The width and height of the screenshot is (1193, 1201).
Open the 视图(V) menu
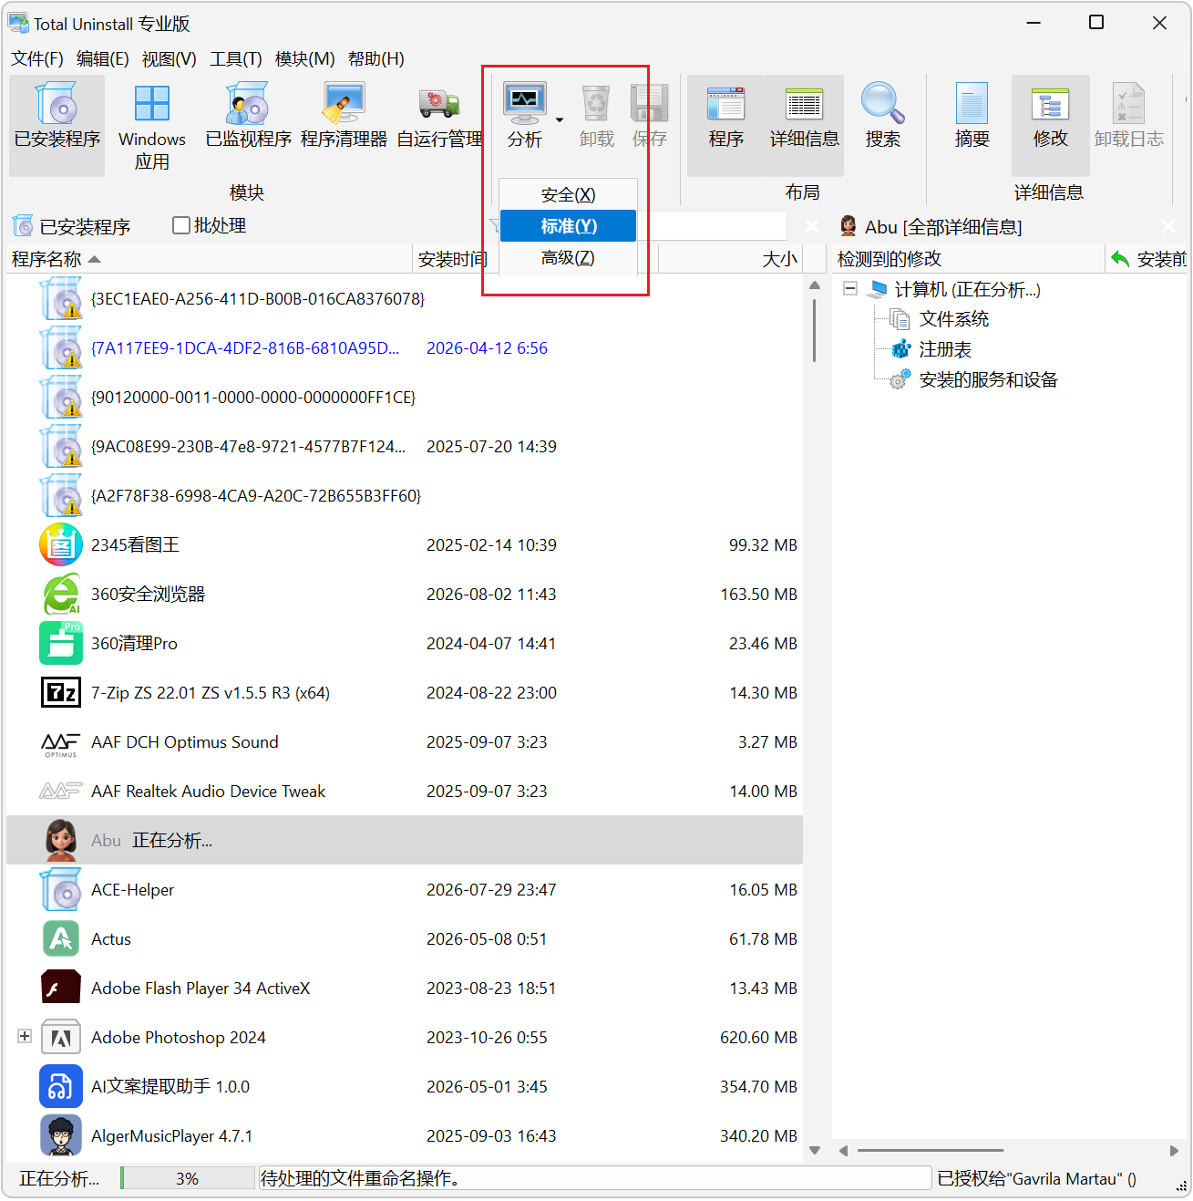170,58
